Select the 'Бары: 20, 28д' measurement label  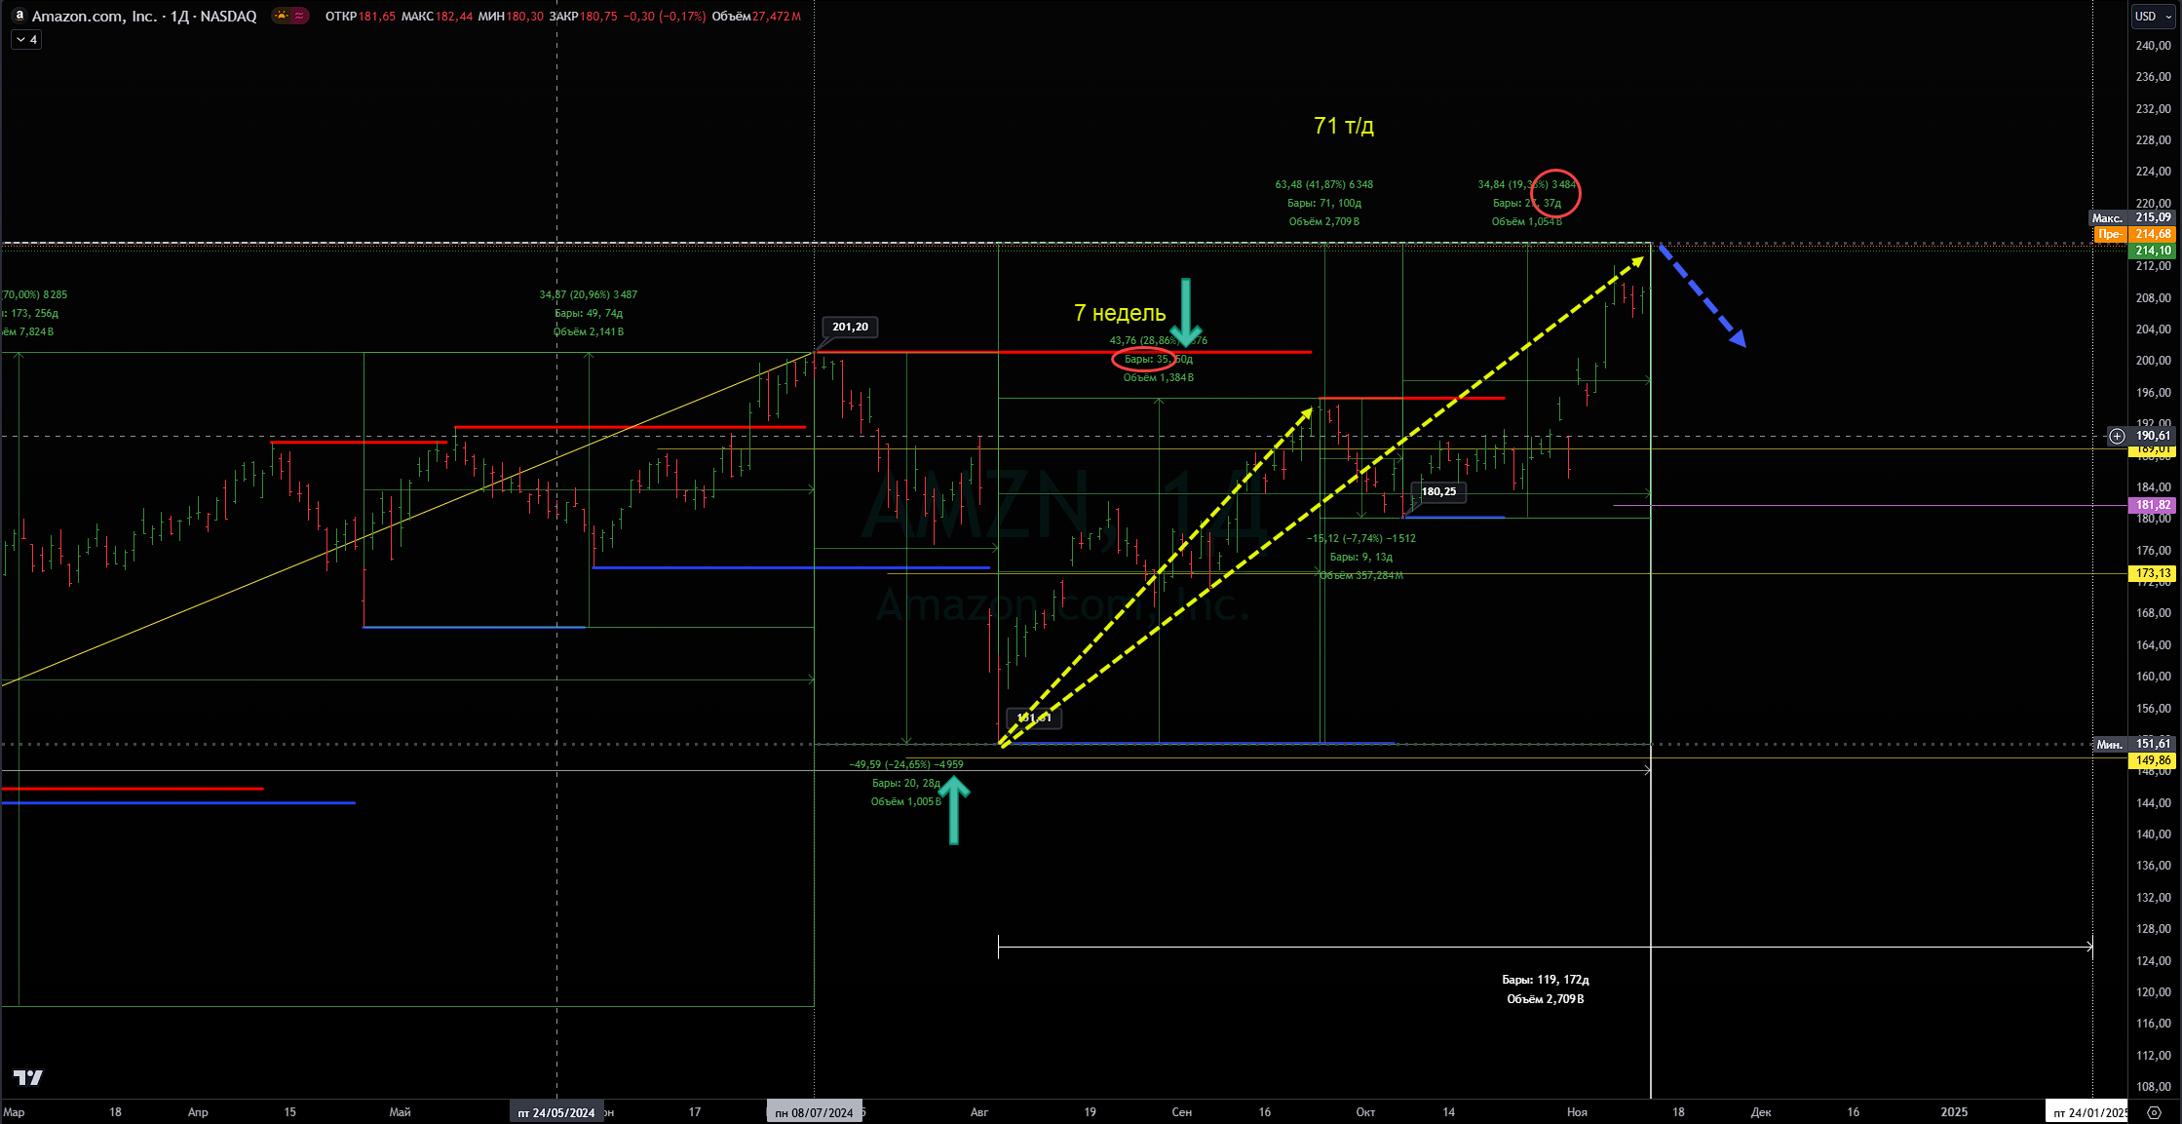(x=906, y=783)
